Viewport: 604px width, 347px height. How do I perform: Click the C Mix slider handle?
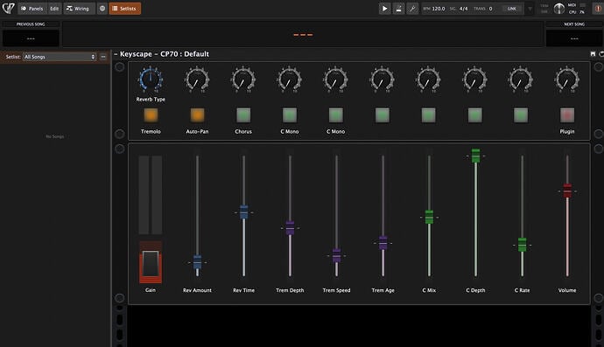click(x=429, y=217)
